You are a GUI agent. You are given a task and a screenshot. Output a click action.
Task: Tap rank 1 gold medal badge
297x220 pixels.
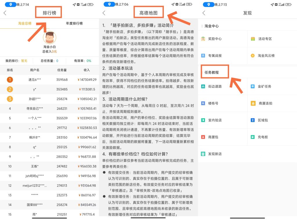(10, 79)
